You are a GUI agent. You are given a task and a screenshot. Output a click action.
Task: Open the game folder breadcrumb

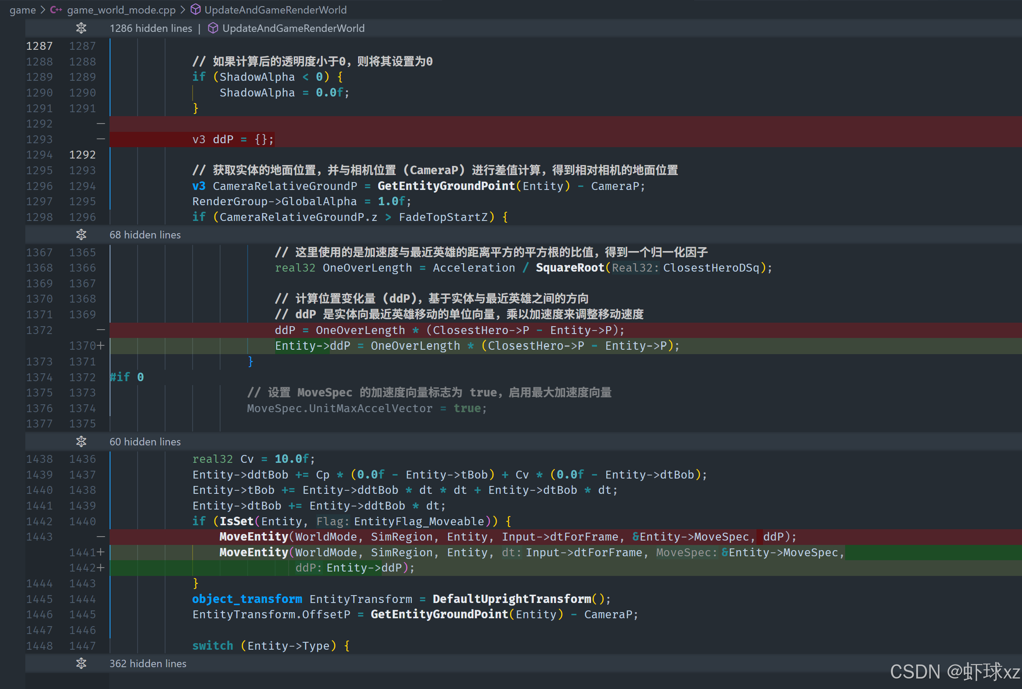click(22, 10)
